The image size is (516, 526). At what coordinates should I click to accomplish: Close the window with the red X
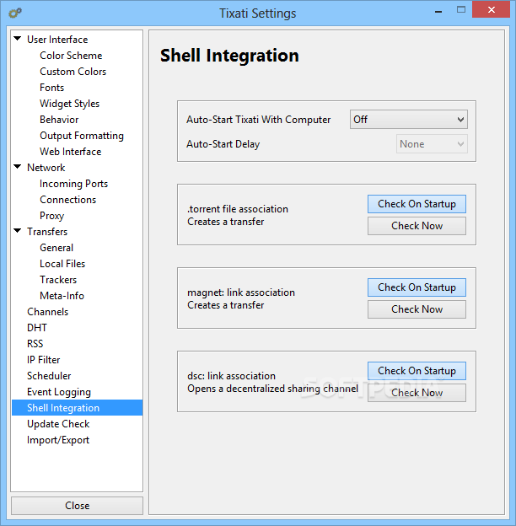[492, 10]
